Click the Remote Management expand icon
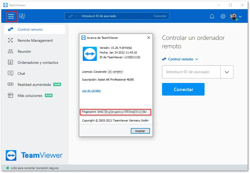The height and width of the screenshot is (173, 250). [11, 40]
